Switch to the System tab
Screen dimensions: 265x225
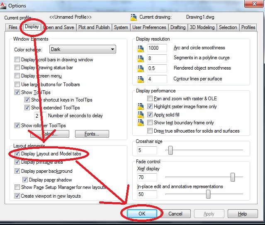coord(121,27)
